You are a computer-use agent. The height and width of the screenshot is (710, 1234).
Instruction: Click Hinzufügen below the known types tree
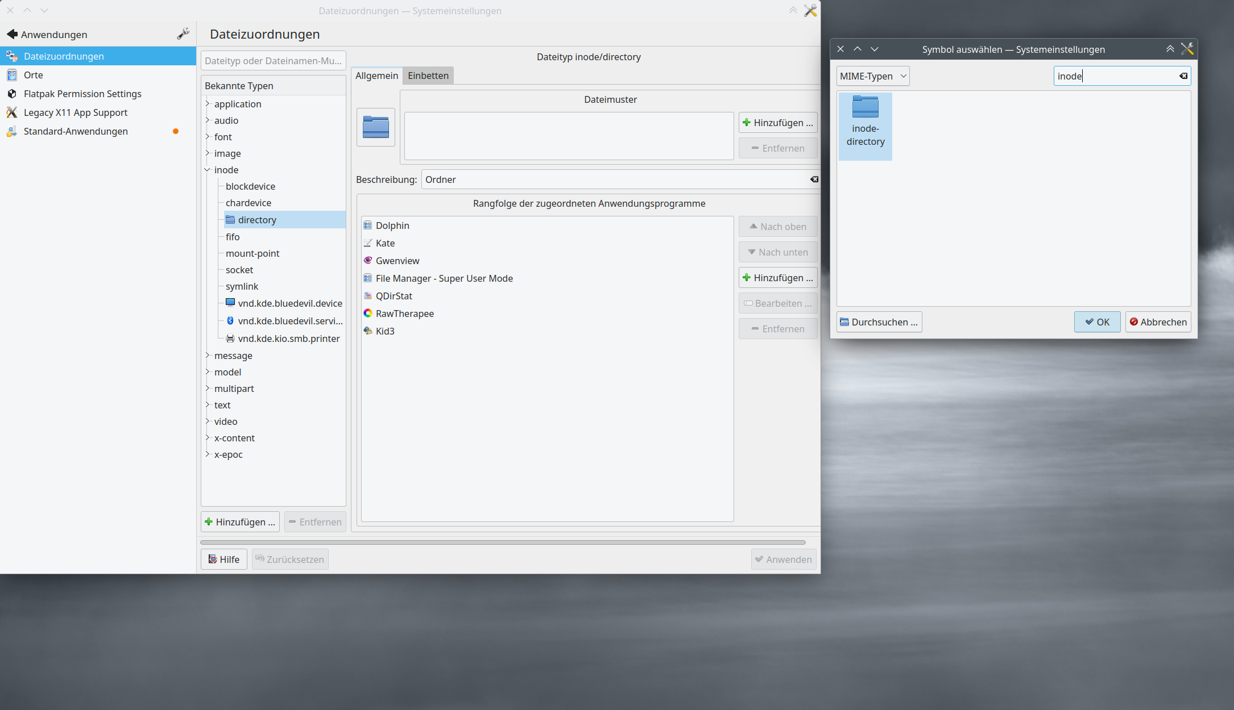point(240,522)
